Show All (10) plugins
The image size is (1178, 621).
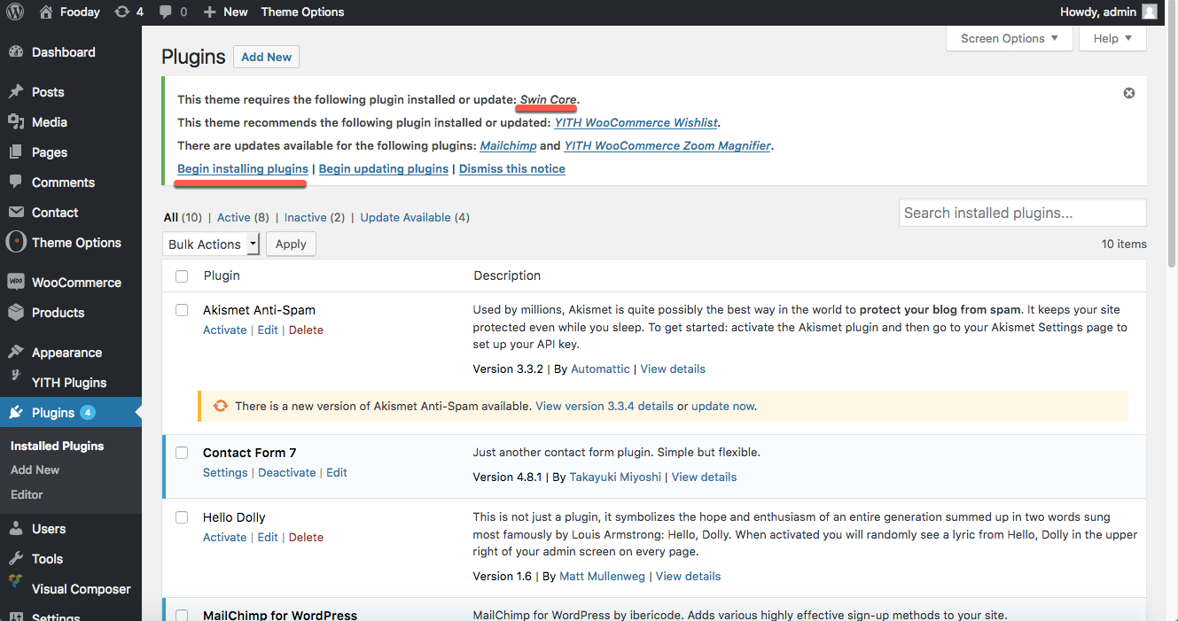183,217
